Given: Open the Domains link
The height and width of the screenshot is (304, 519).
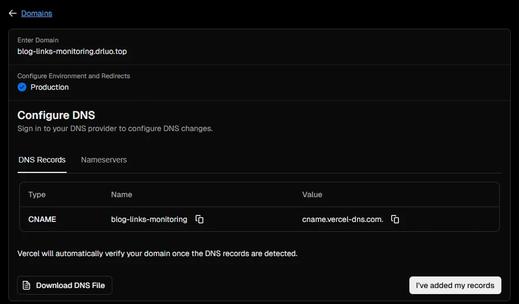Looking at the screenshot, I should 36,13.
